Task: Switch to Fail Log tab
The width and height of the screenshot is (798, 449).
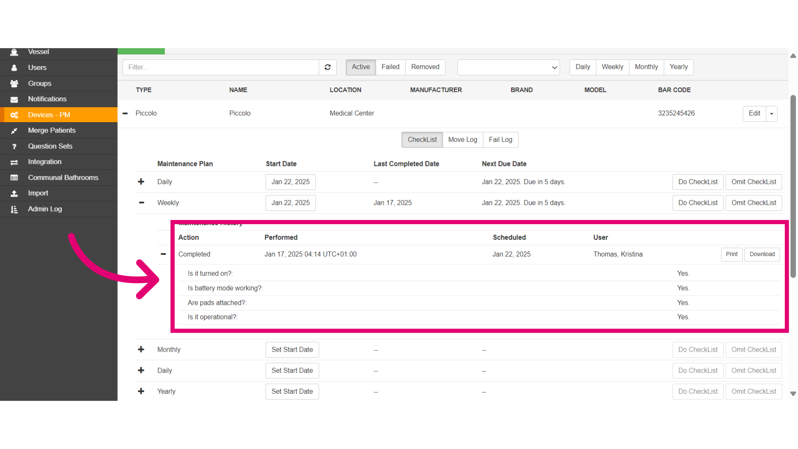Action: 500,140
